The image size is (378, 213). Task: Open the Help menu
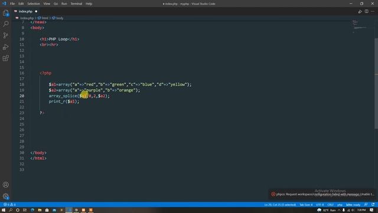click(89, 4)
